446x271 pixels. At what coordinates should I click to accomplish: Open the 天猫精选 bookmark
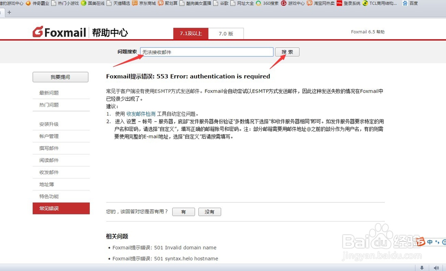click(119, 4)
